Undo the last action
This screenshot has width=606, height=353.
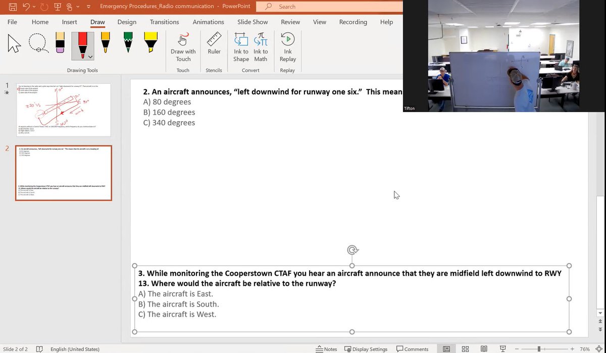tap(25, 7)
